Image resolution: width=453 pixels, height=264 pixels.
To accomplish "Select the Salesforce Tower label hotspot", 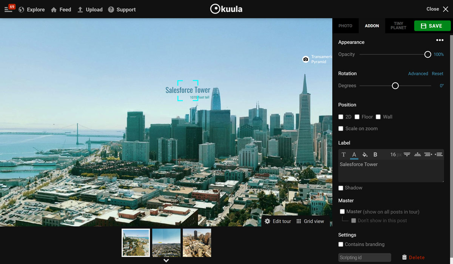I will [188, 91].
